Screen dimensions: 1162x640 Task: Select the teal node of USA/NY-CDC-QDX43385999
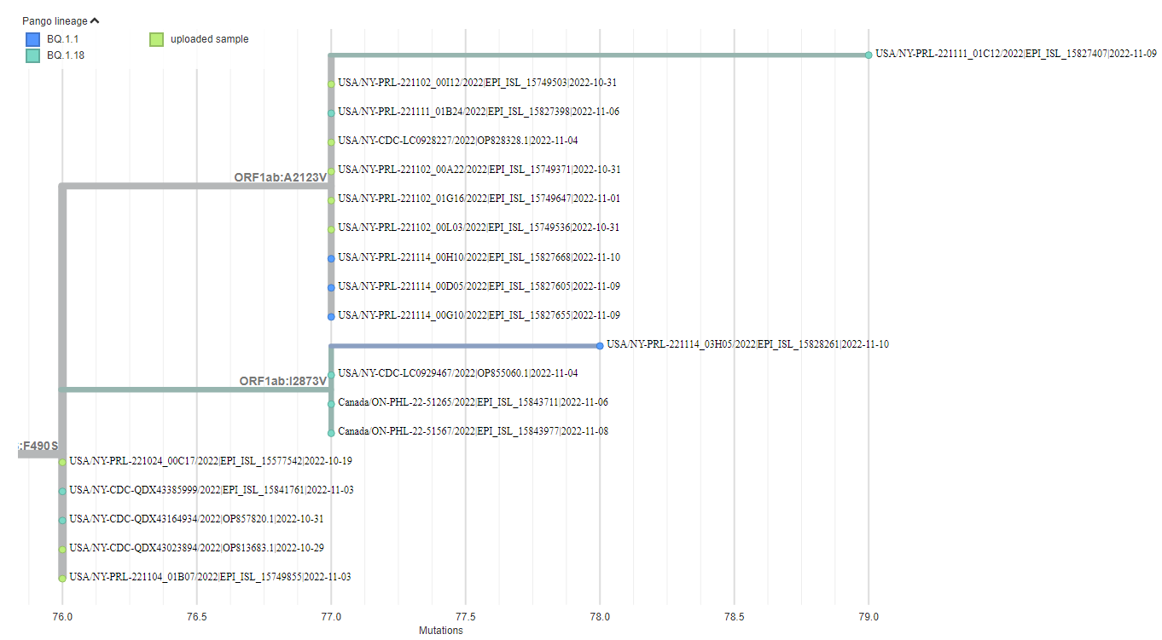(61, 490)
